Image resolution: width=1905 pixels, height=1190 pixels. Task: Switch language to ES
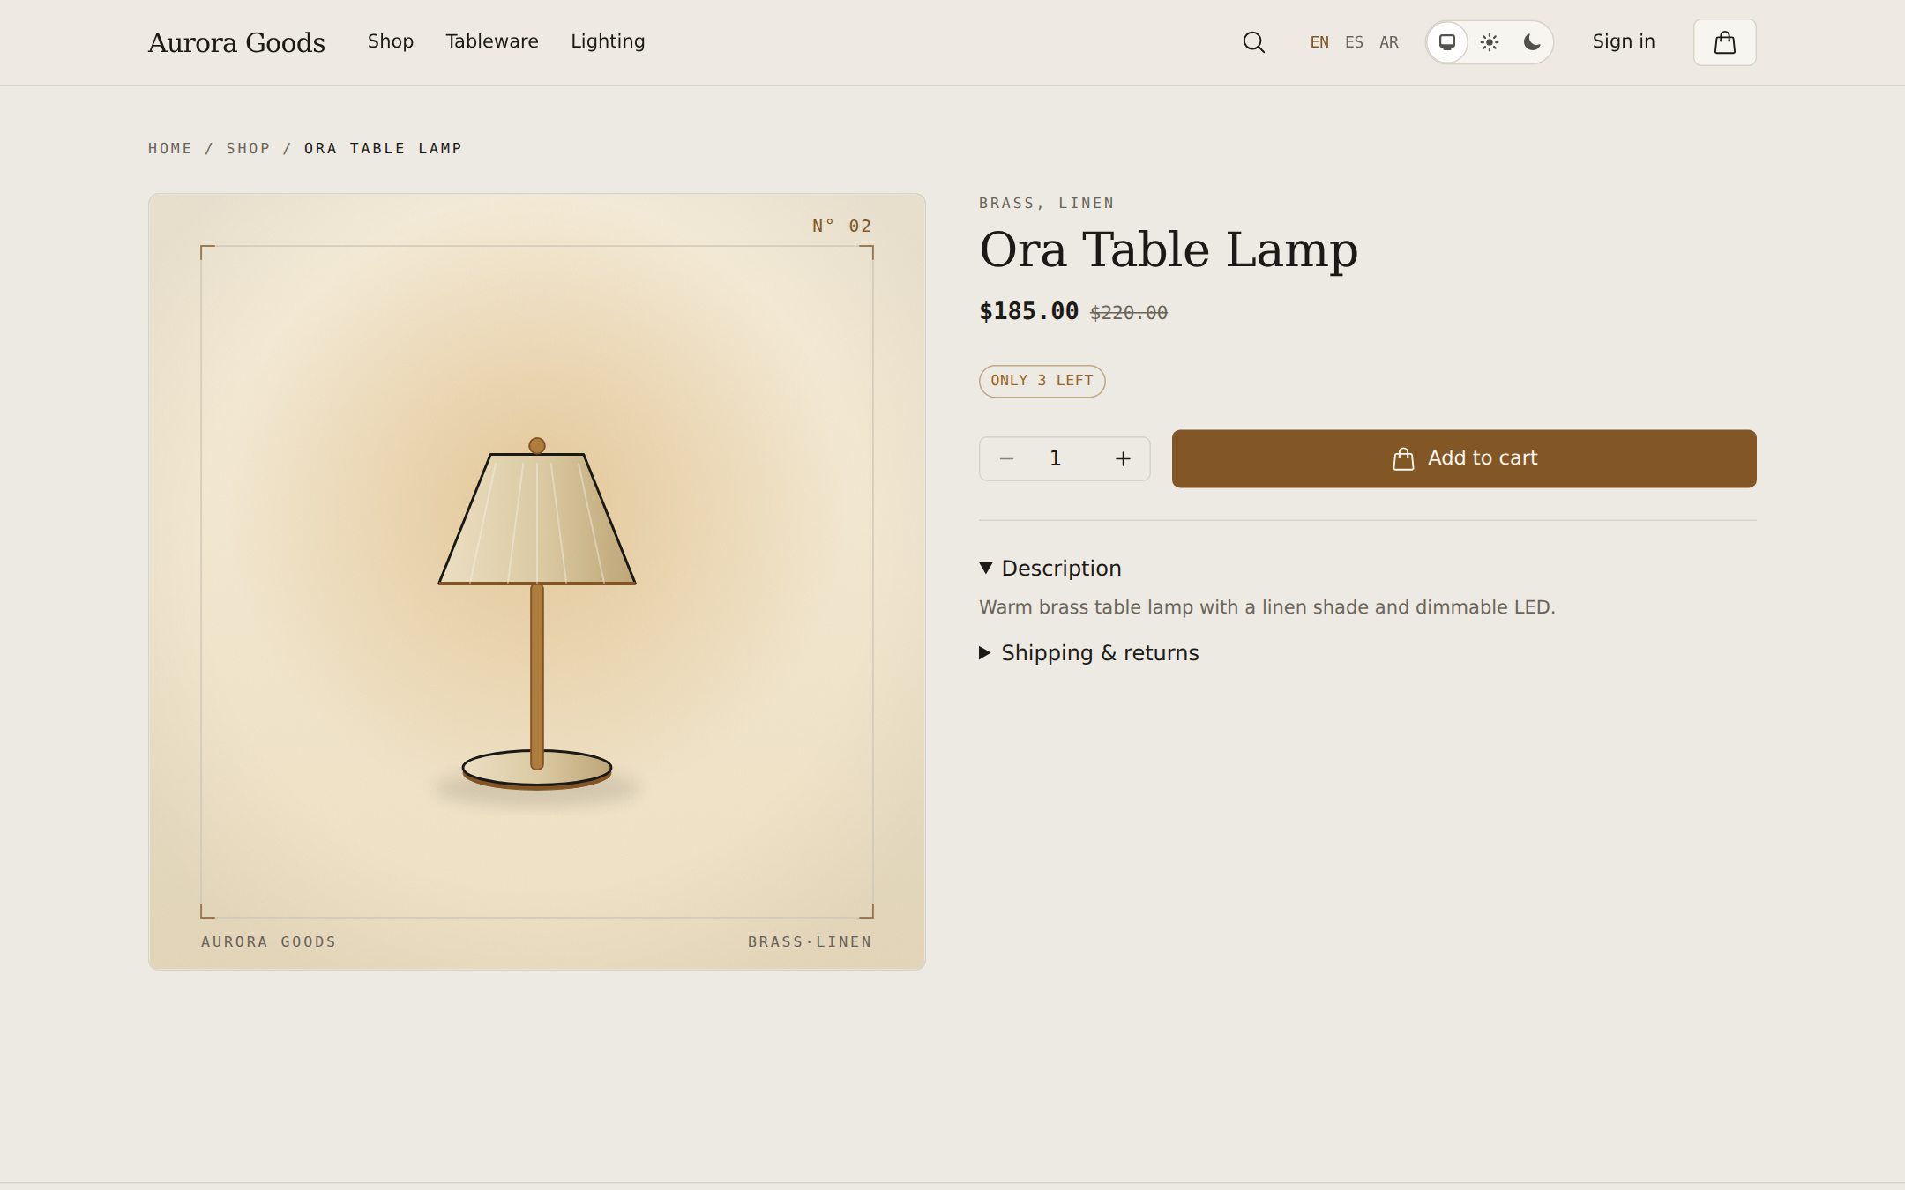click(x=1354, y=42)
